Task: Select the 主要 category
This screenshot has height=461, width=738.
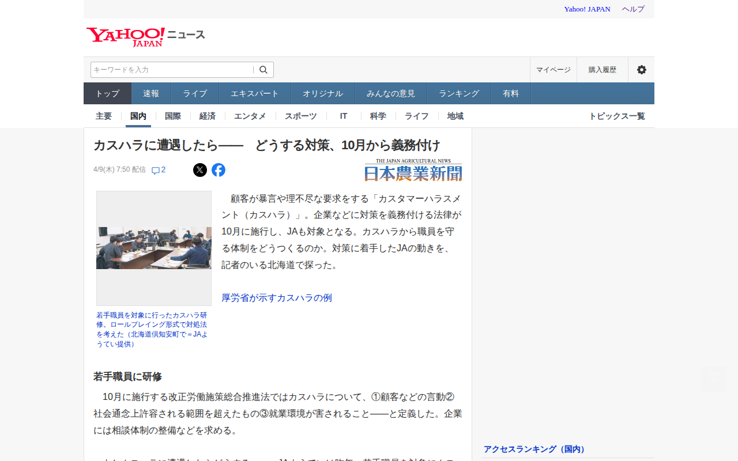Action: click(x=104, y=116)
